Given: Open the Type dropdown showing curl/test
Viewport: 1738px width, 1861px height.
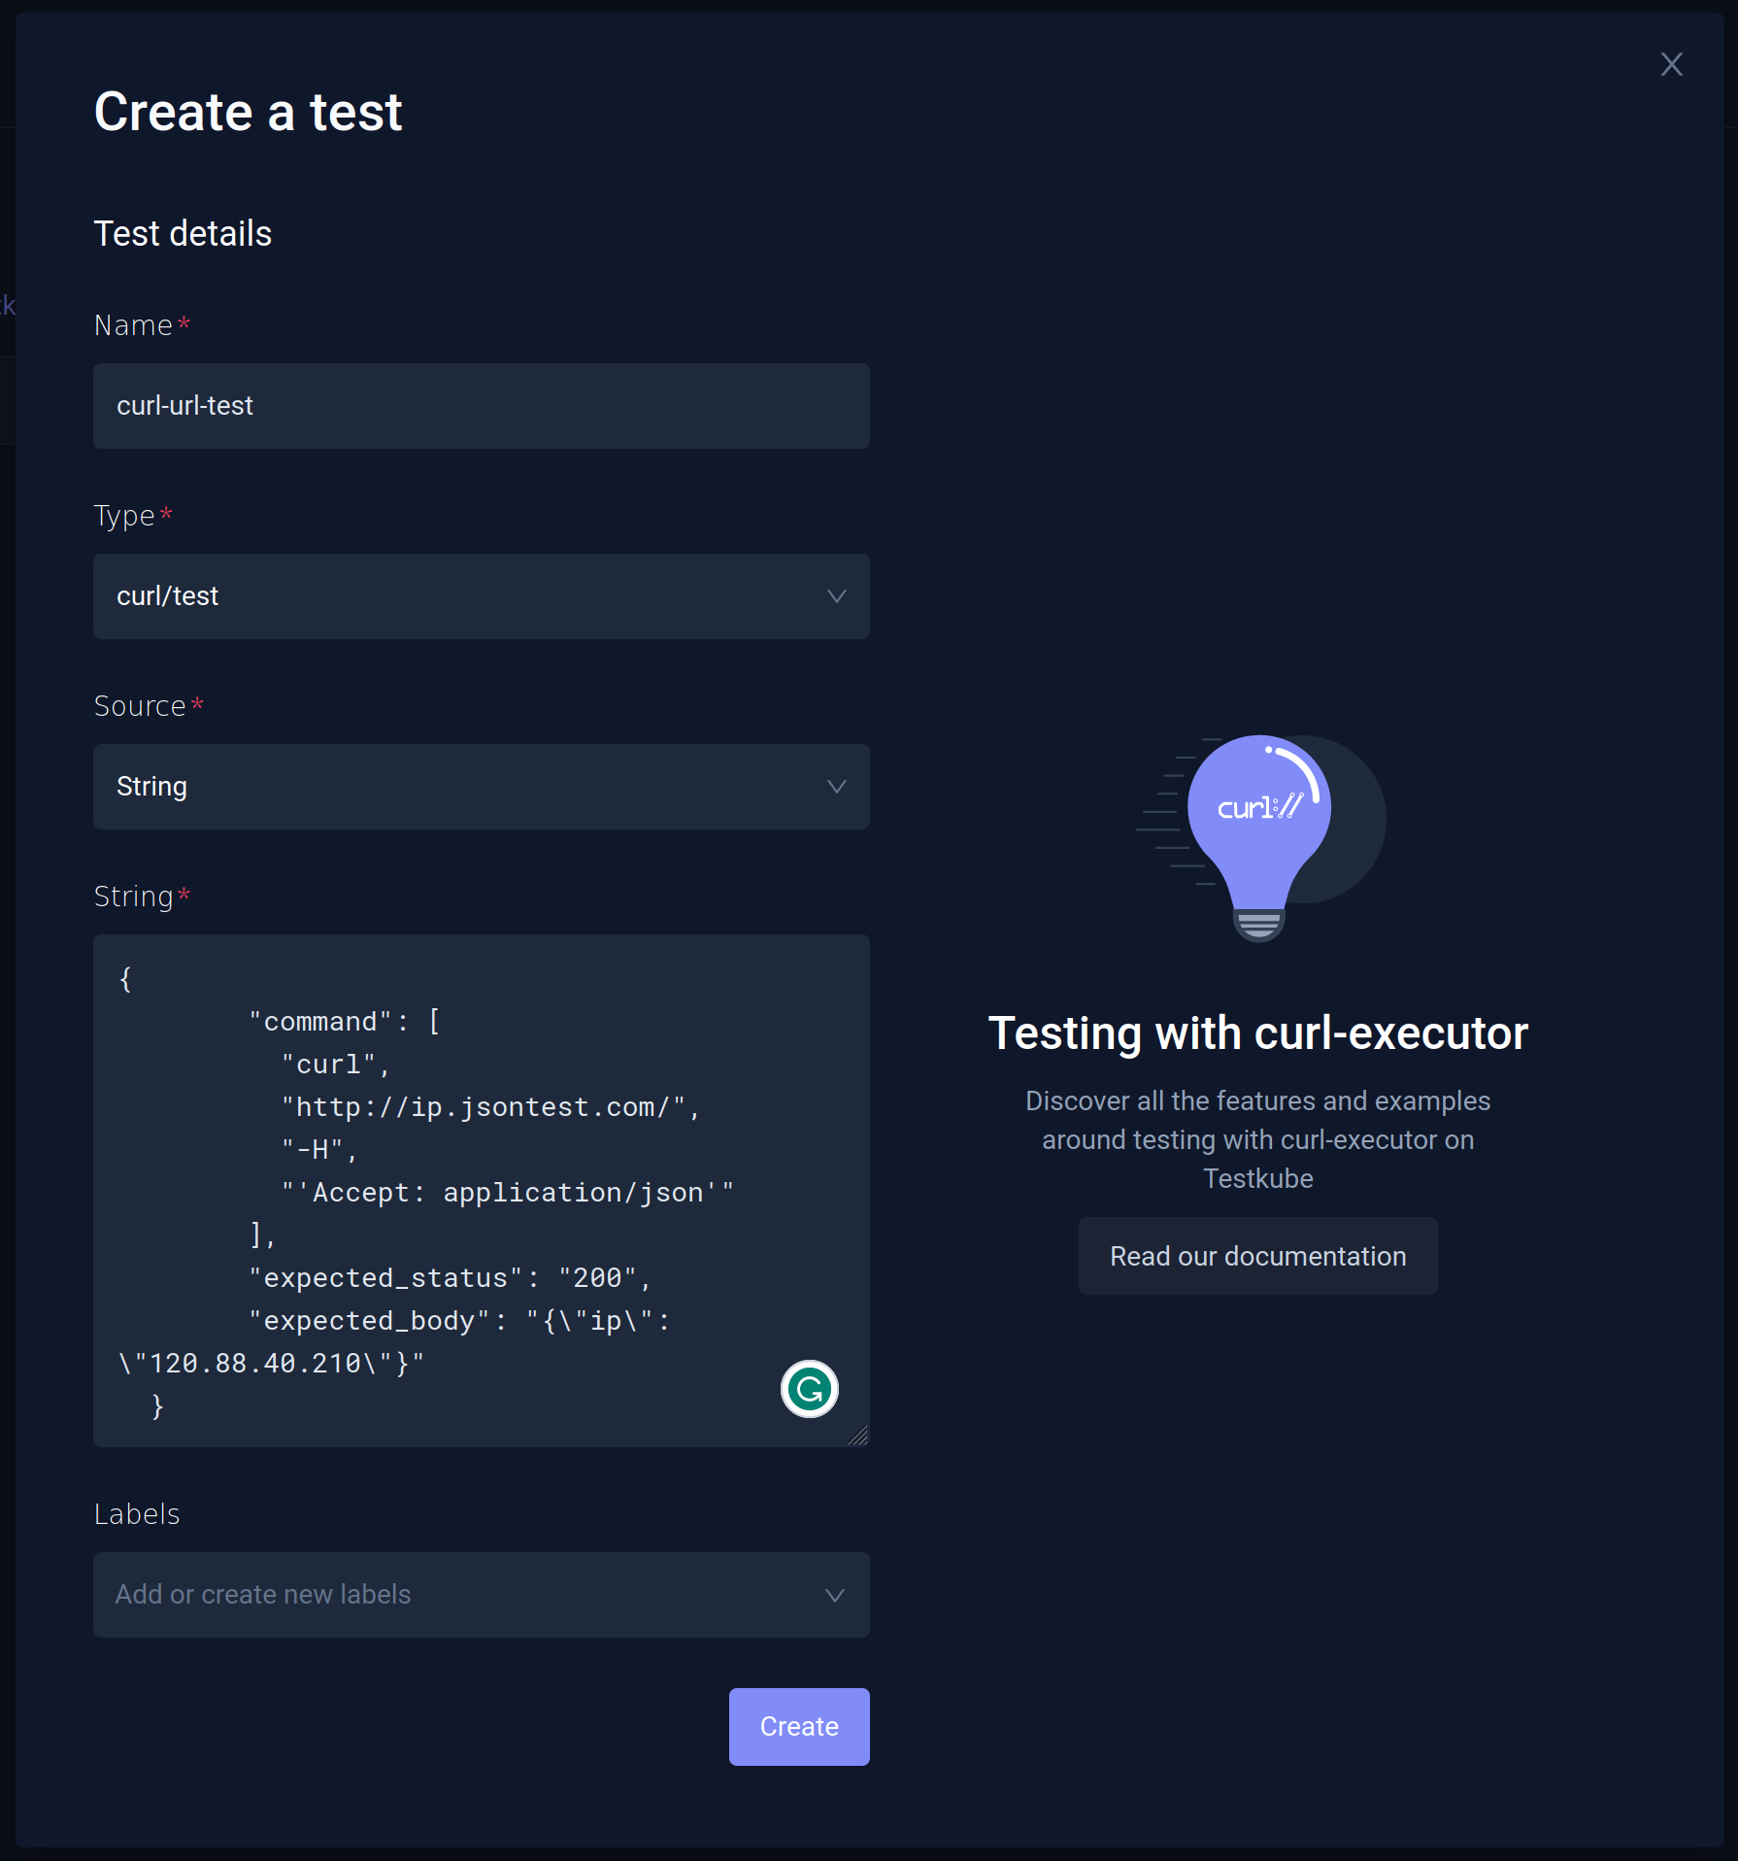Looking at the screenshot, I should (481, 596).
